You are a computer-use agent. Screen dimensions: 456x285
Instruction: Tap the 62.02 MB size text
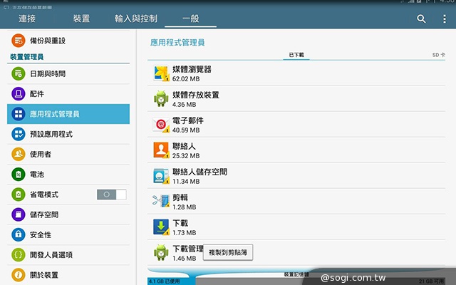tap(186, 79)
